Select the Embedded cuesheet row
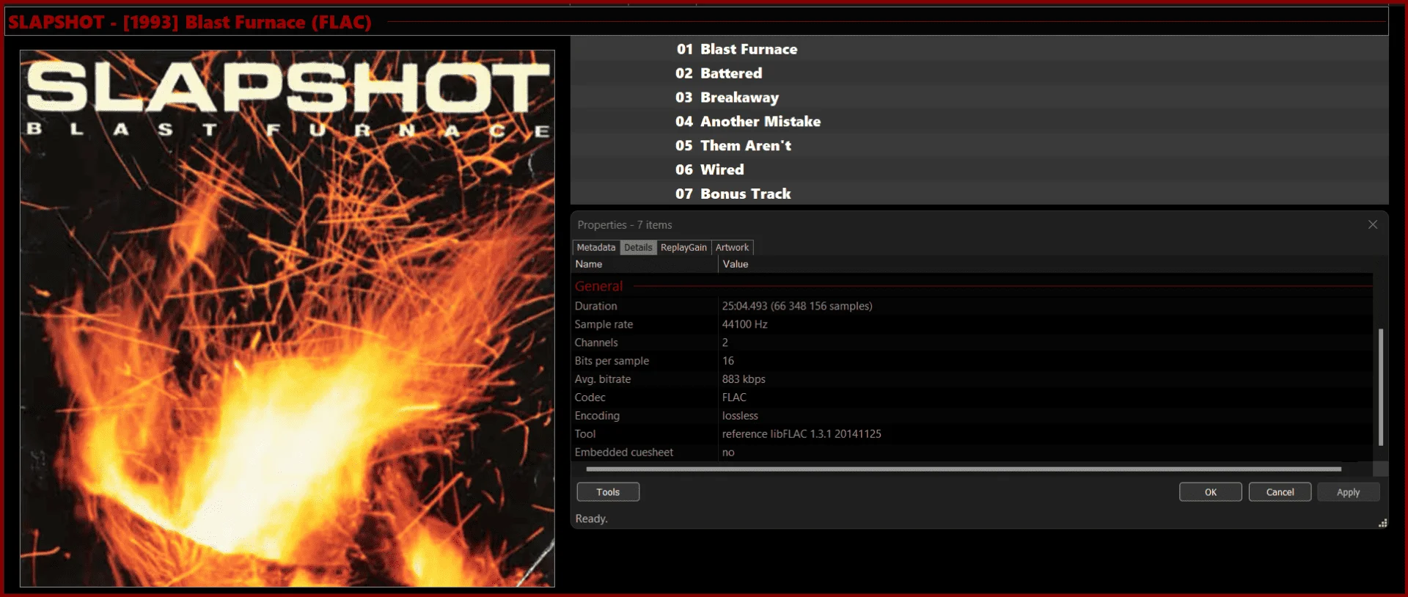The height and width of the screenshot is (597, 1408). (972, 453)
